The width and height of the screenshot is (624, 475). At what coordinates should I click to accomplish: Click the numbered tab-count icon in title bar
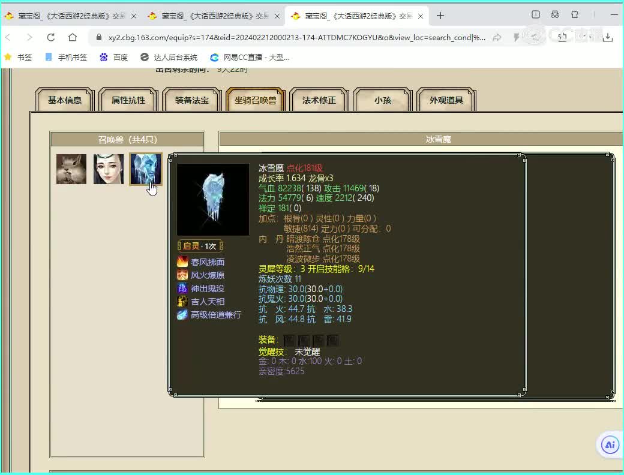[x=536, y=15]
